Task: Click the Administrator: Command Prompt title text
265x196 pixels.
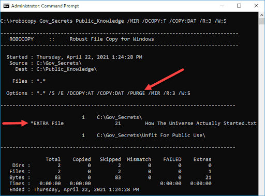Action: 45,6
